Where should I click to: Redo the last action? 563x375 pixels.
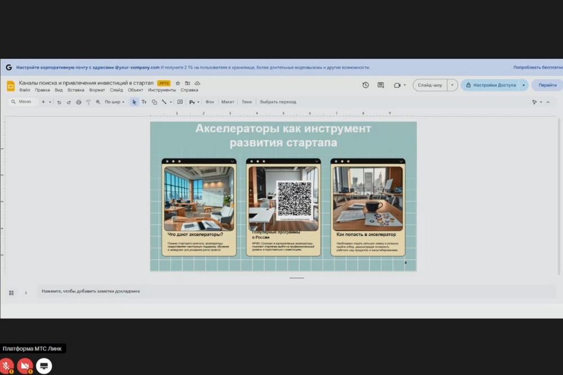(69, 102)
